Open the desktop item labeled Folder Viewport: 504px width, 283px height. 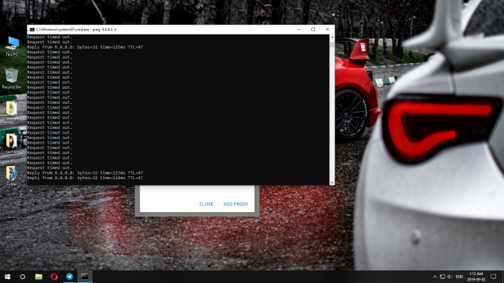pos(12,175)
